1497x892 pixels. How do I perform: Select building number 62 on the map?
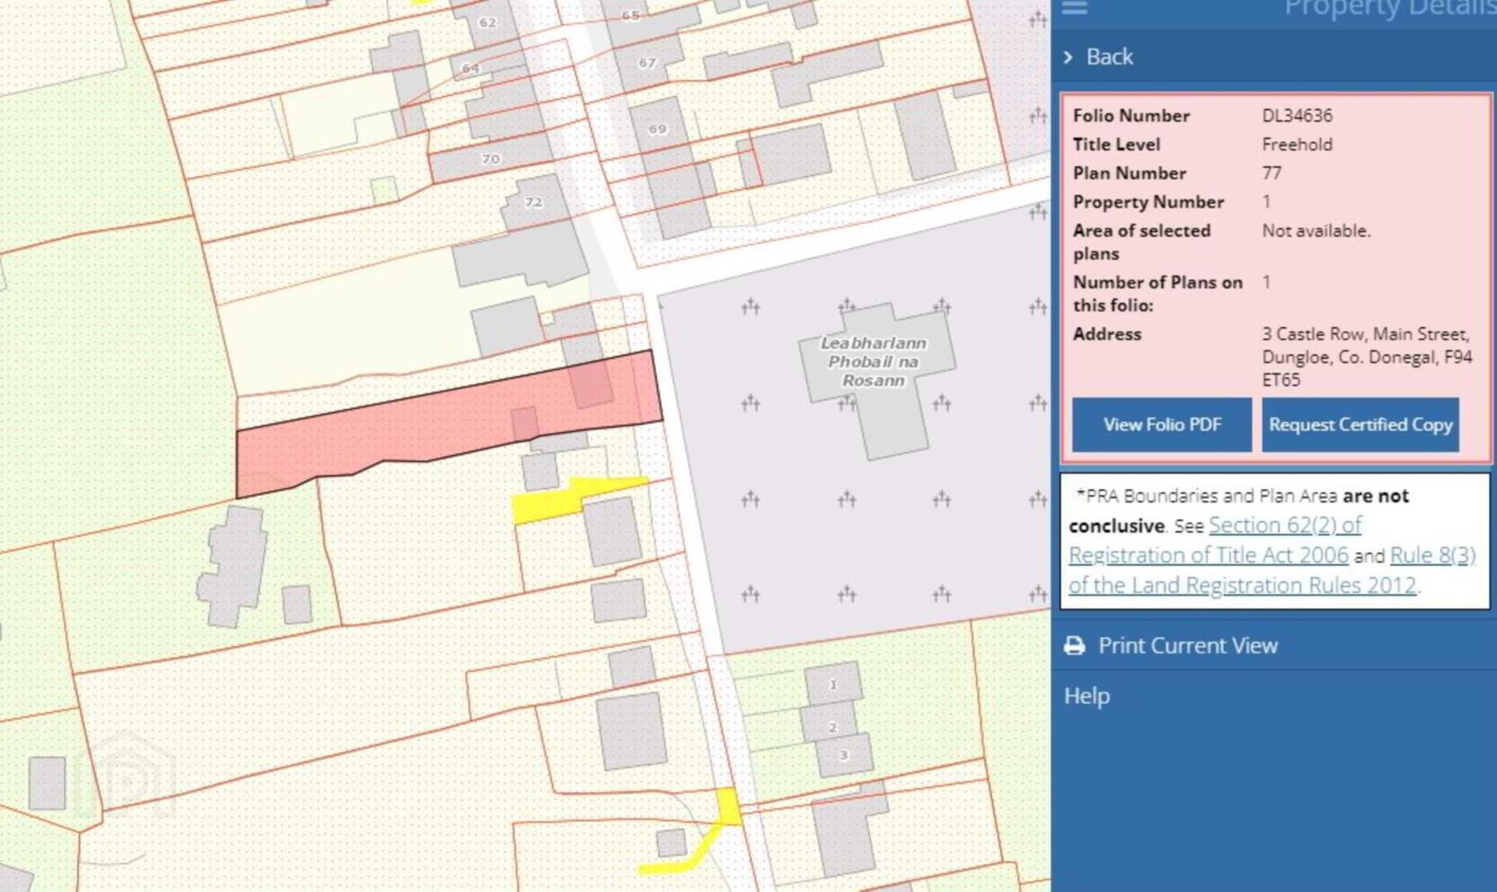coord(488,22)
